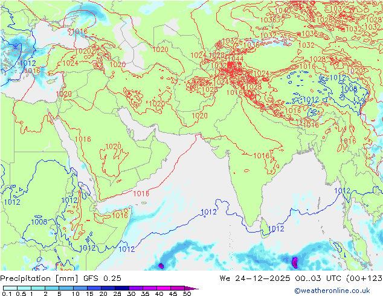Click the red '1024' label over Turkey
Viewport: 383px width, 296px height.
[70, 63]
